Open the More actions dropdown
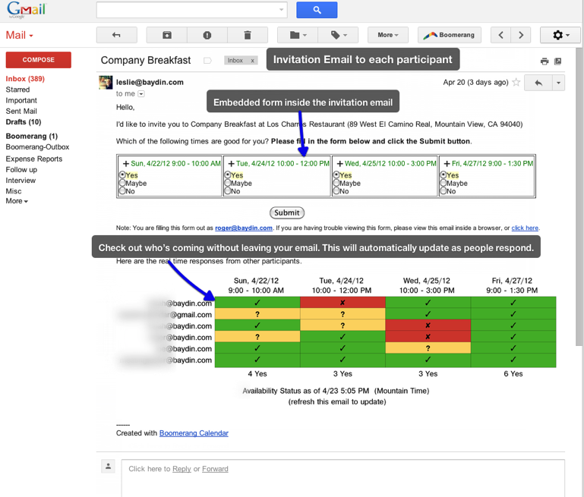The width and height of the screenshot is (584, 497). 388,35
